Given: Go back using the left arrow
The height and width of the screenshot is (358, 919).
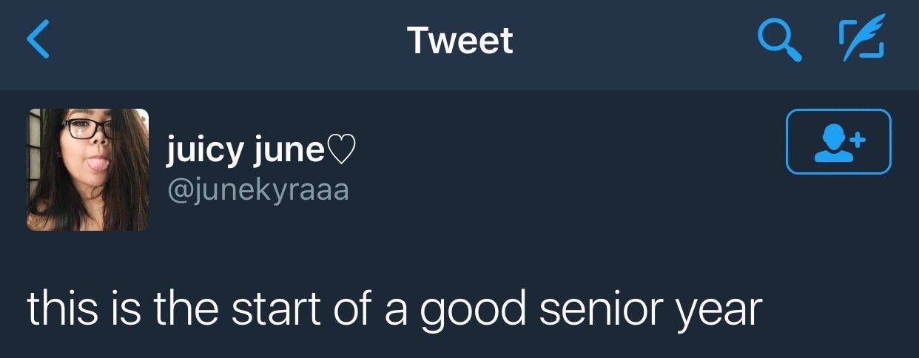Looking at the screenshot, I should (x=37, y=40).
